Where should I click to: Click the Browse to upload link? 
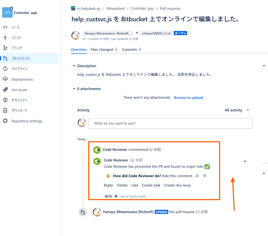[188, 98]
